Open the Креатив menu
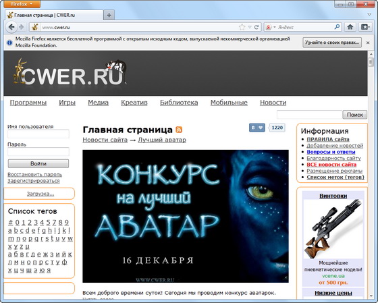The image size is (378, 303). pos(134,103)
